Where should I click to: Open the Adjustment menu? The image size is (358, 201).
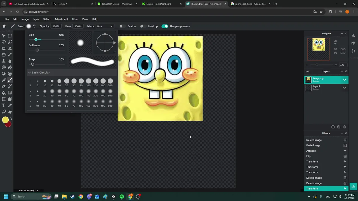pos(61,19)
